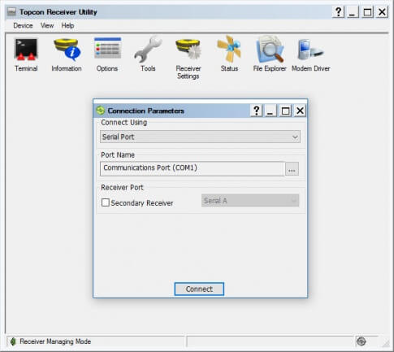Open the Receiver Settings icon
Viewport: 394px width, 352px height.
tap(188, 50)
